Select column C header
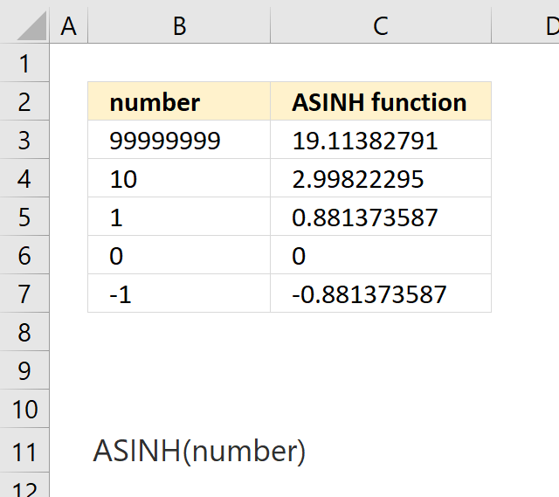This screenshot has height=497, width=559. click(381, 25)
